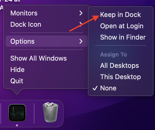Click the checkmark beside None

coord(95,88)
